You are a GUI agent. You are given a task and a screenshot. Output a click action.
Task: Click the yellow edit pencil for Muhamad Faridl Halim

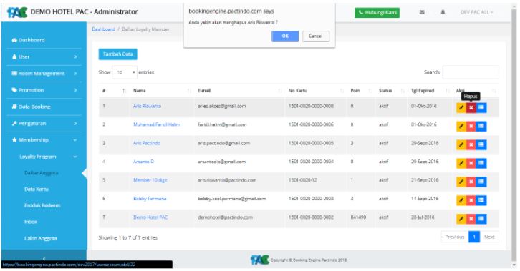point(461,126)
